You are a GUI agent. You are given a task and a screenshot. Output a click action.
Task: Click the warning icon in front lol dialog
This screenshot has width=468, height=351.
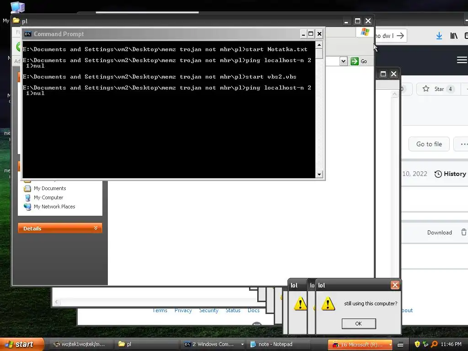point(328,303)
